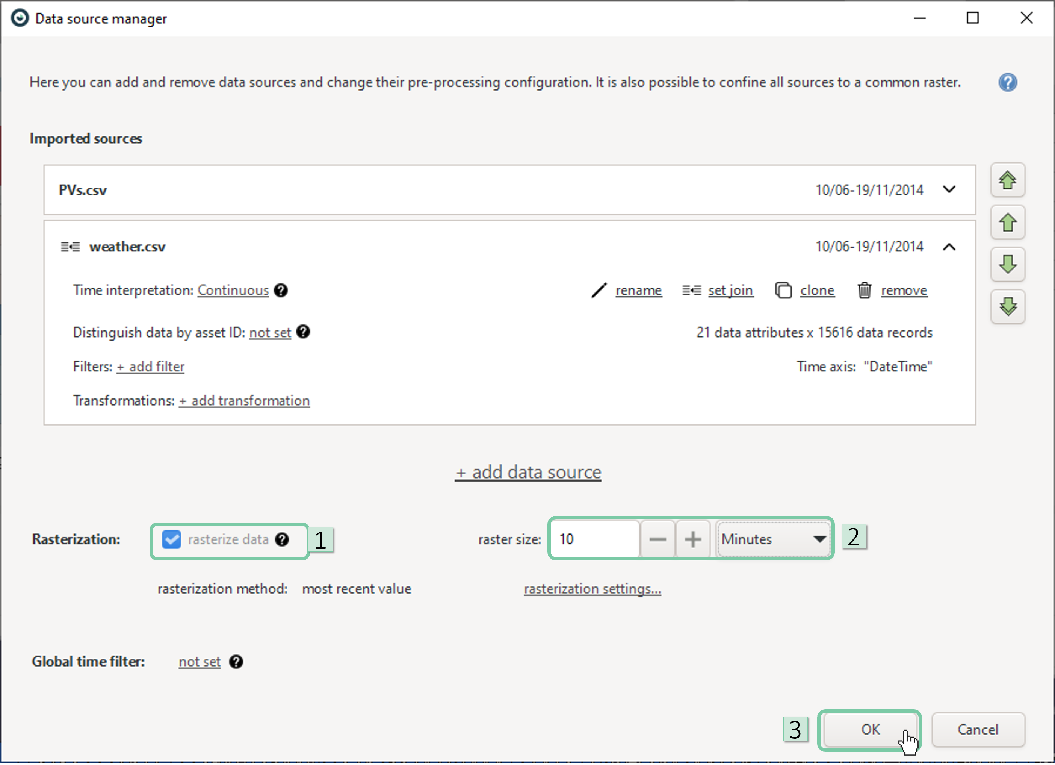Open the blue help icon at top right
This screenshot has width=1055, height=765.
pyautogui.click(x=1008, y=82)
